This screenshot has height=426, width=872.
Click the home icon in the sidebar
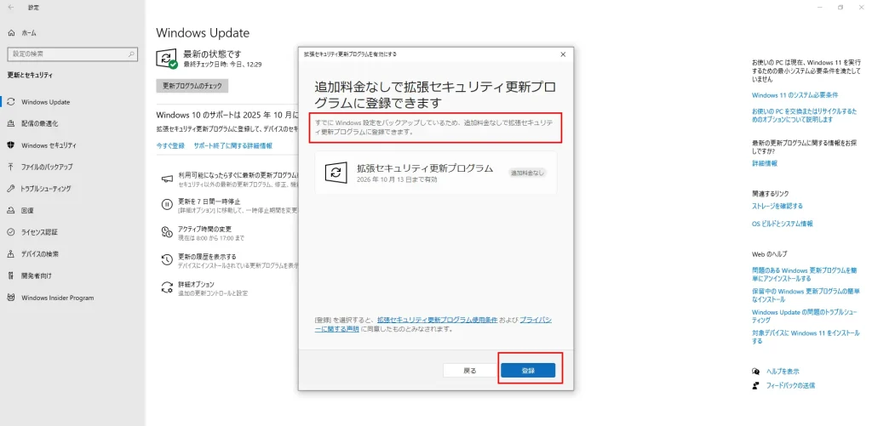click(x=12, y=32)
